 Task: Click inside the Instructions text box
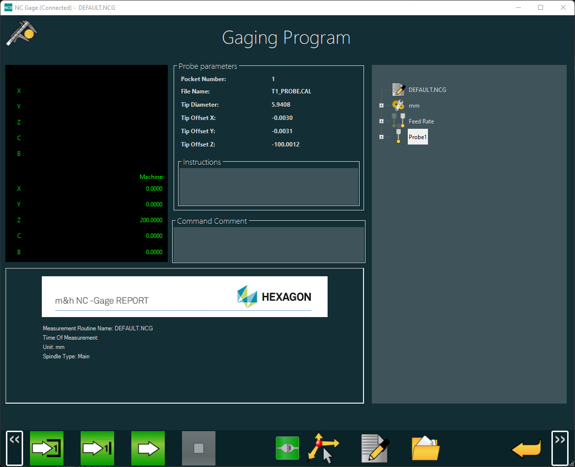click(269, 186)
